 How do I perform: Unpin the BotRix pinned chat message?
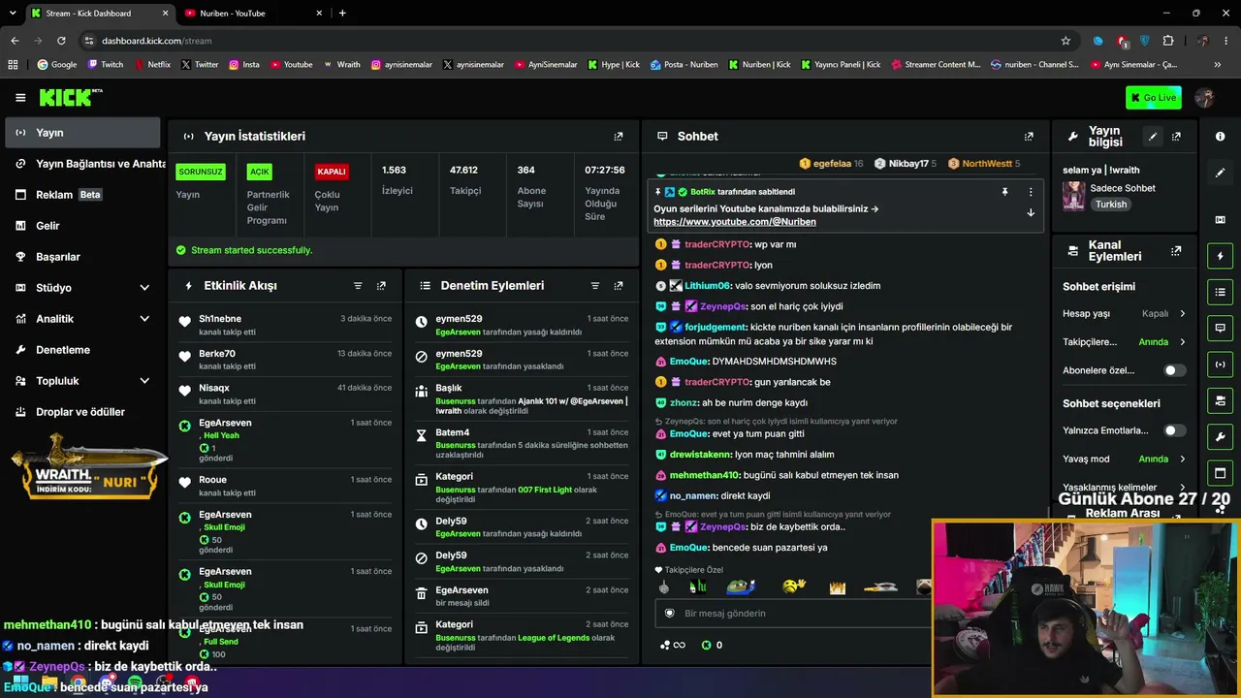coord(1004,192)
